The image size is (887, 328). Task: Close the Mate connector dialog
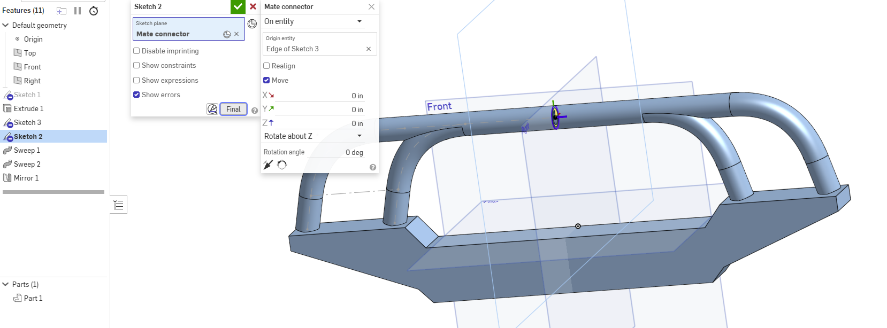(x=371, y=7)
